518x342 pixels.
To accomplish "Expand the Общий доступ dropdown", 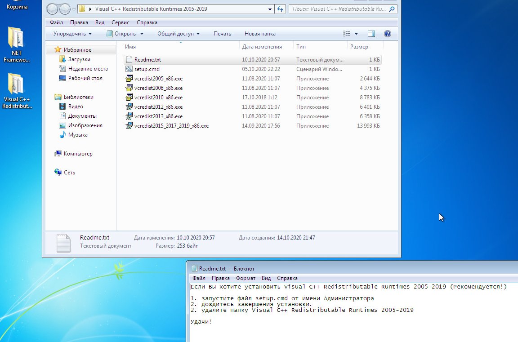I will [x=179, y=34].
